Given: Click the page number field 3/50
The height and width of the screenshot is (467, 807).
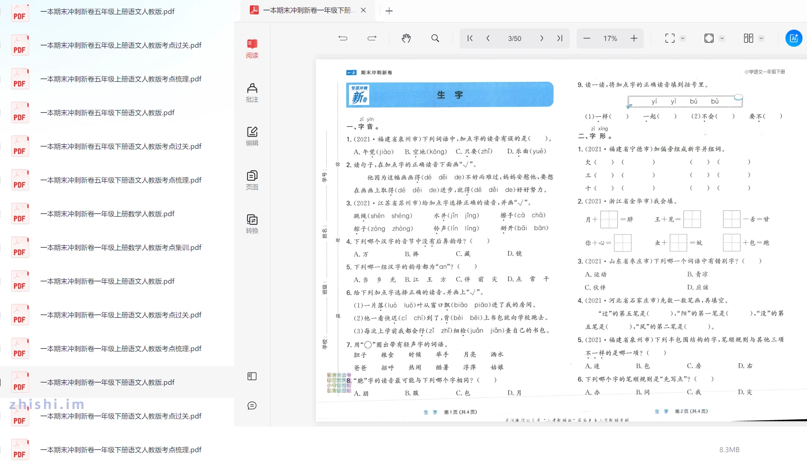Looking at the screenshot, I should tap(514, 39).
